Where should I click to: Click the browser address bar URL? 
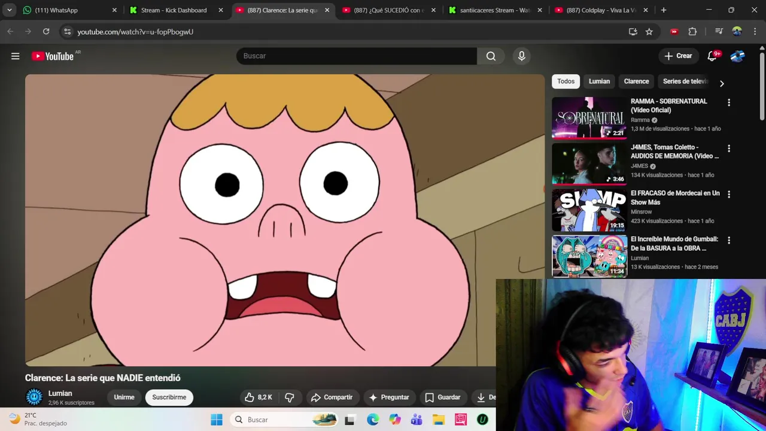(x=135, y=32)
